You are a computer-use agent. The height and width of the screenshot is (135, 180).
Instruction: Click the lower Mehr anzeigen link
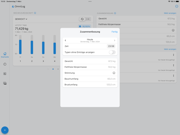click(170, 49)
